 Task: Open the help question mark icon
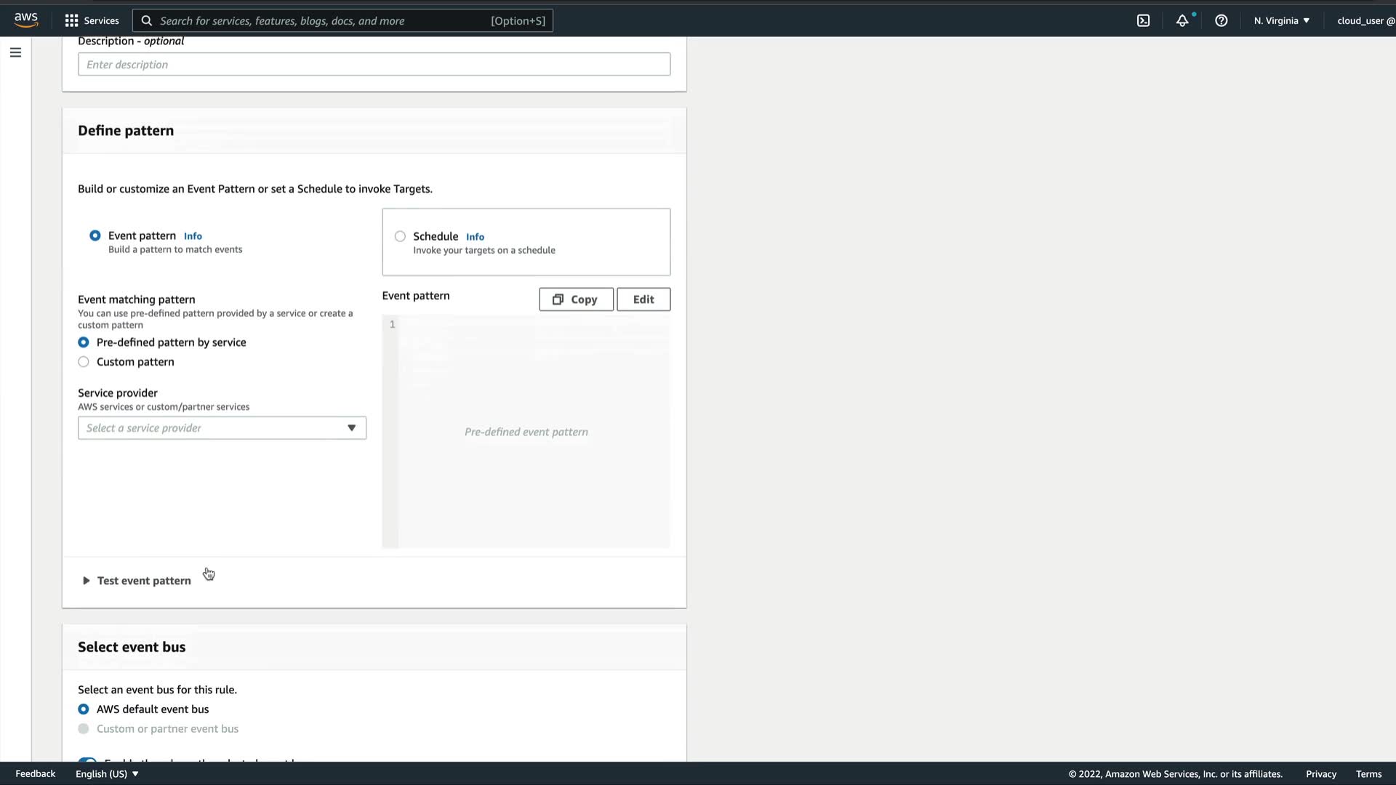coord(1221,20)
